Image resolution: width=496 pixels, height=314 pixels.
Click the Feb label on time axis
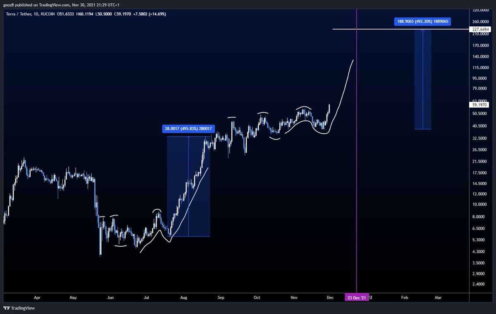pyautogui.click(x=404, y=297)
